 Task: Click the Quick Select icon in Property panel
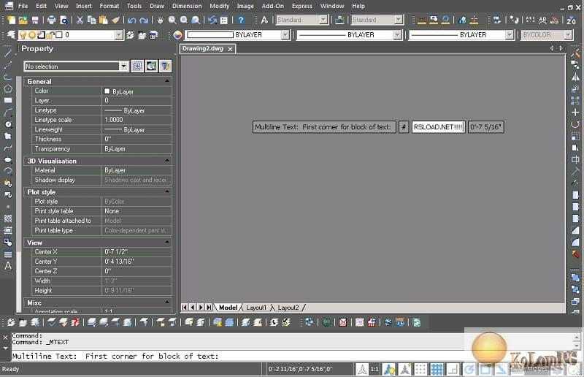tap(165, 66)
